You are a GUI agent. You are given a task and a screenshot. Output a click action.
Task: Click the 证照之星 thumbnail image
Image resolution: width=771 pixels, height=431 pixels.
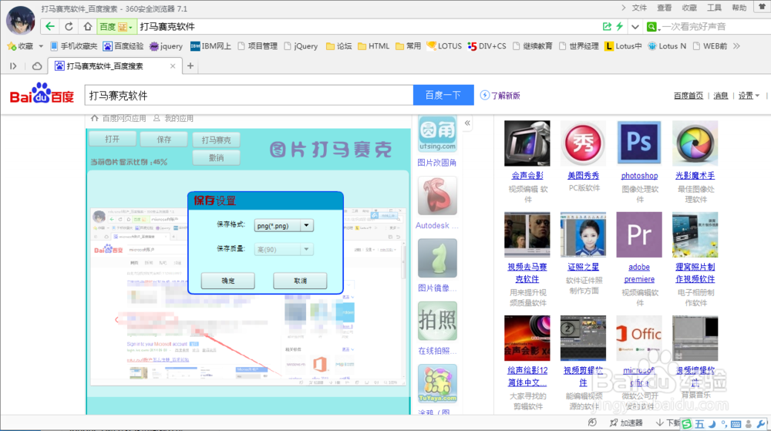pyautogui.click(x=583, y=235)
